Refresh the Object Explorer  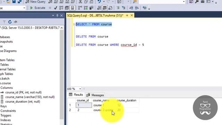coord(10,22)
